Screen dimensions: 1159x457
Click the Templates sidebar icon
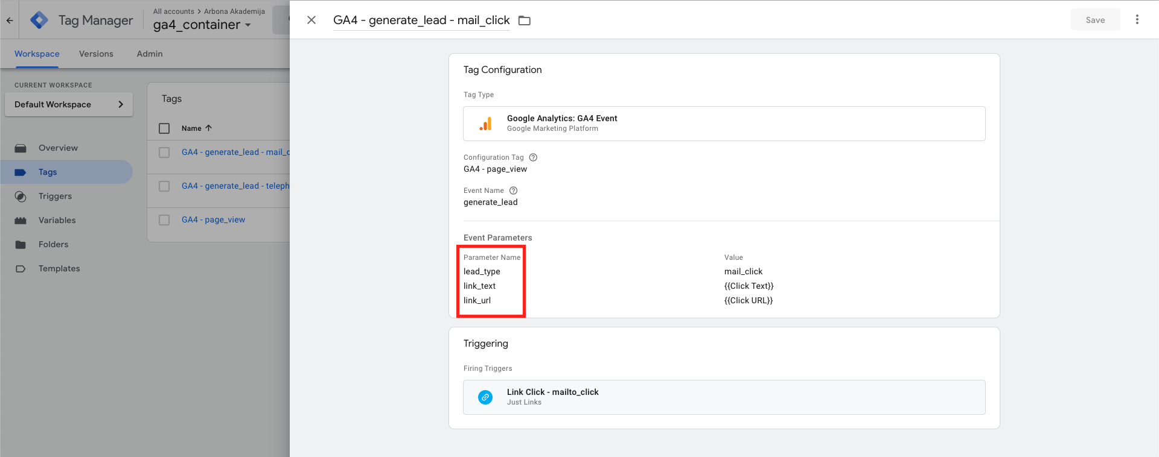click(21, 268)
